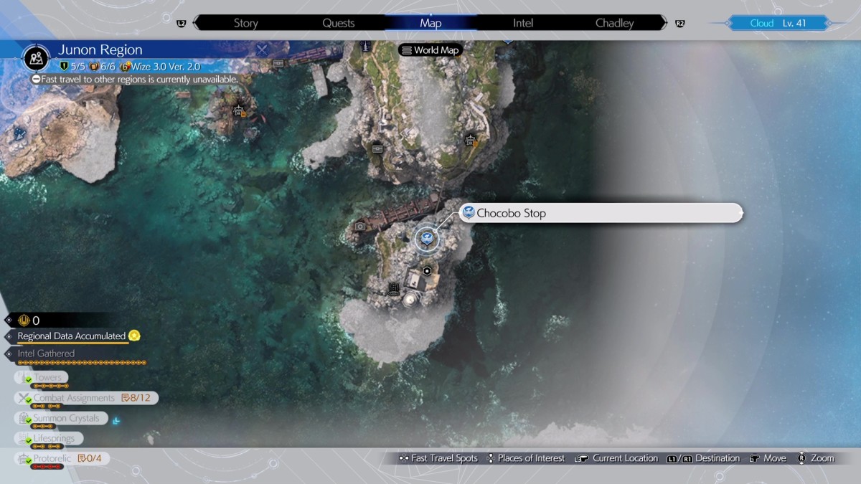Click the gold star badge next to Regional Data
Viewport: 861px width, 484px height.
134,336
